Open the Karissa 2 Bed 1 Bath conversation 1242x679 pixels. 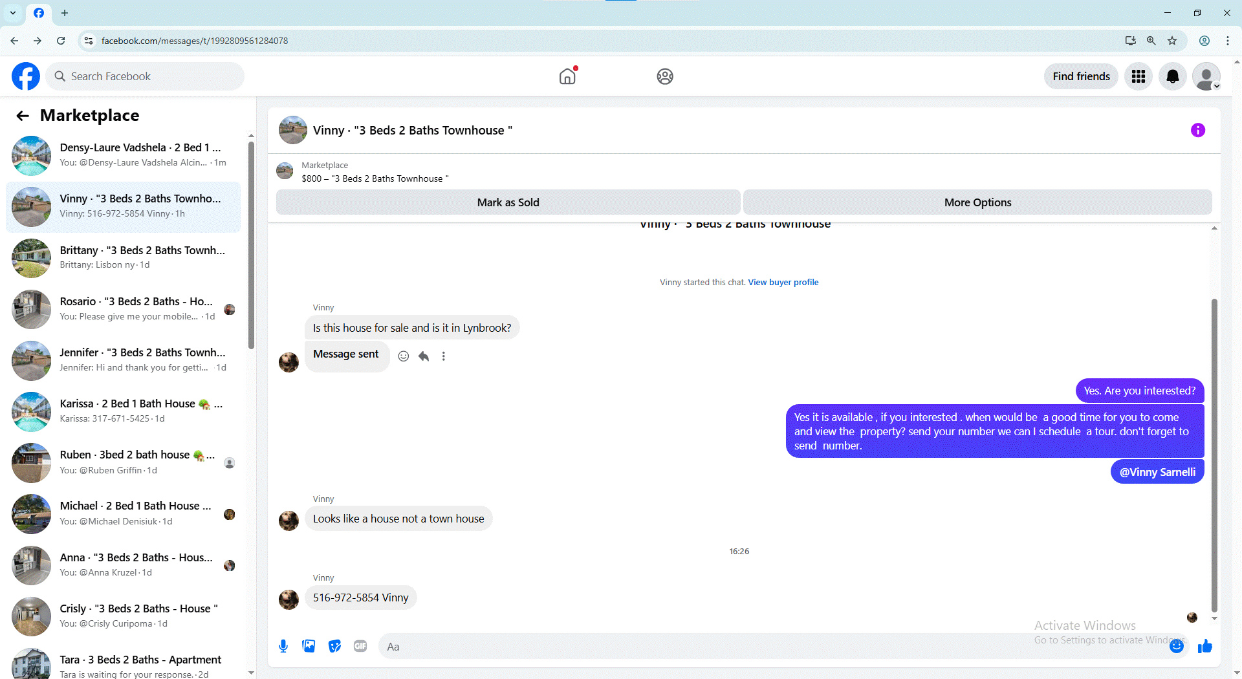click(123, 411)
